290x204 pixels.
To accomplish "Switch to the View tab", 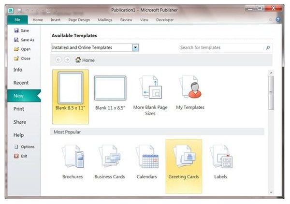I will [144, 20].
